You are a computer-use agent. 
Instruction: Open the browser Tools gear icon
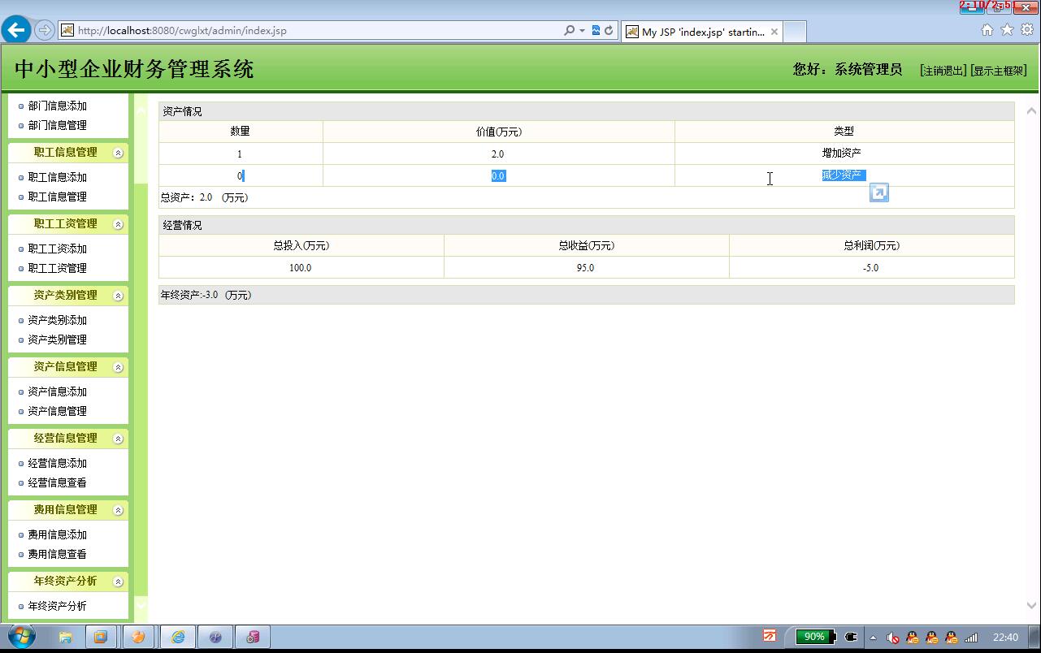[1026, 30]
